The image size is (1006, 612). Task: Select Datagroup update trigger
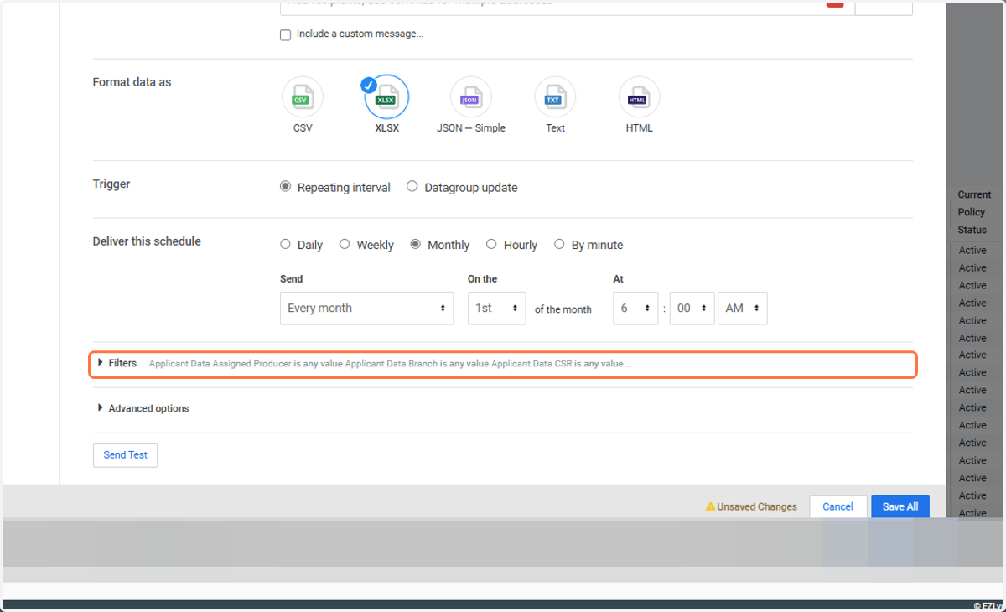(412, 187)
